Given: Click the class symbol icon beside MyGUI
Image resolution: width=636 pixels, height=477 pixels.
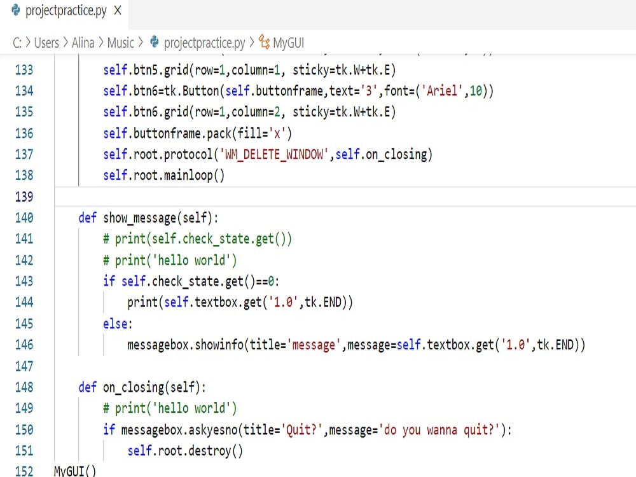Looking at the screenshot, I should tap(264, 42).
